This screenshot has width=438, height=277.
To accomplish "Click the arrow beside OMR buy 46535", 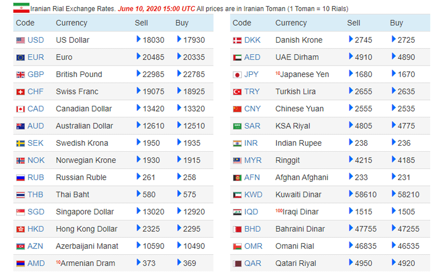I will [394, 245].
